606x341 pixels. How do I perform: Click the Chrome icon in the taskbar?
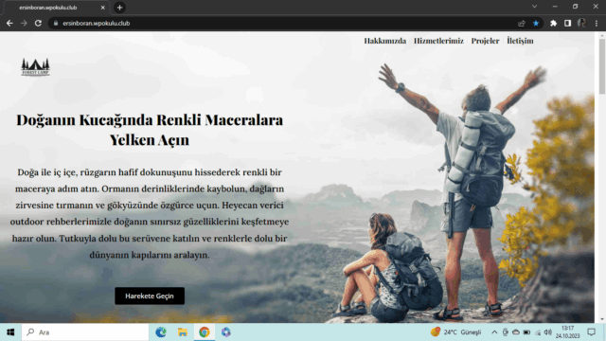coord(205,332)
